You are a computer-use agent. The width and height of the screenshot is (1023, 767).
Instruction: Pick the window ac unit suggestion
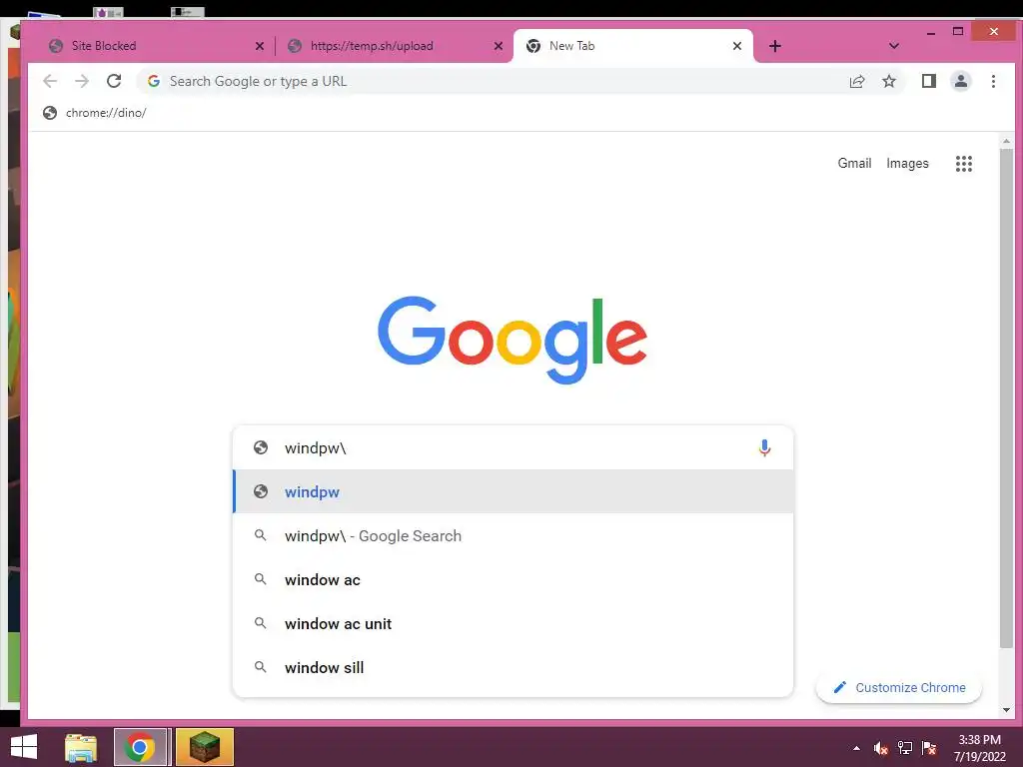tap(512, 623)
